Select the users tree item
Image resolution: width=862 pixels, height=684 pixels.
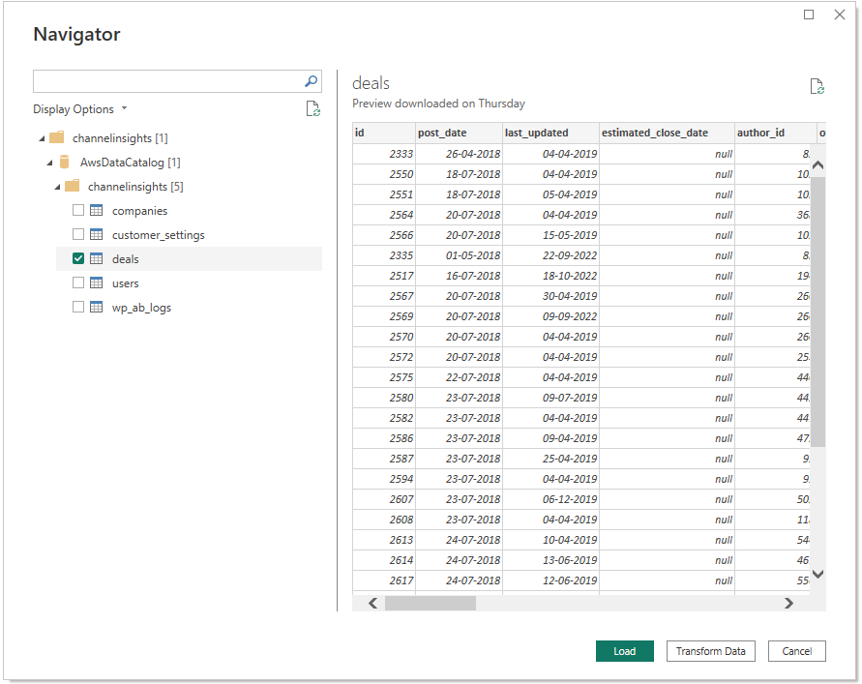coord(126,283)
